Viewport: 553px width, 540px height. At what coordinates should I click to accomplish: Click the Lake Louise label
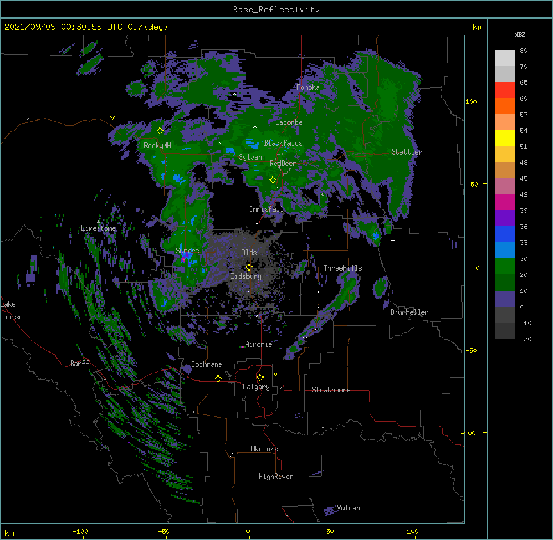coord(12,310)
